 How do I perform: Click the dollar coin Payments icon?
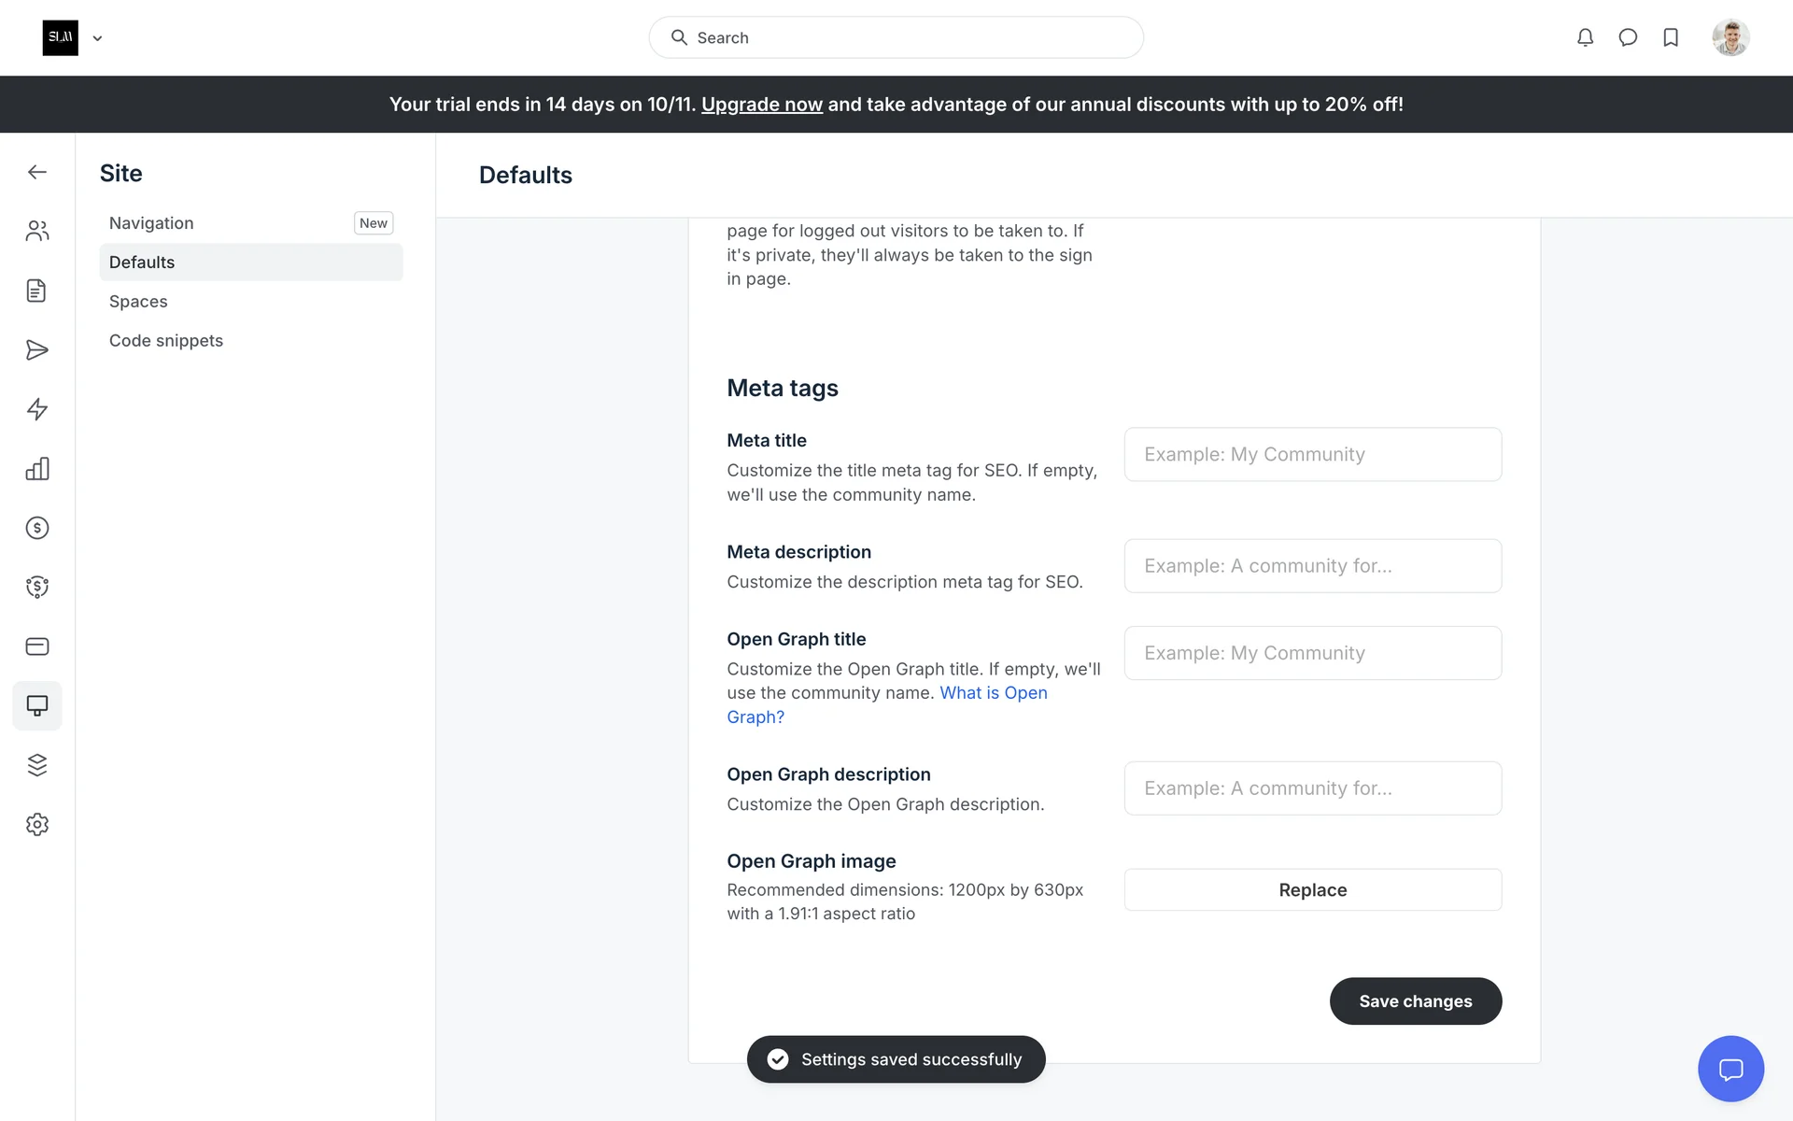click(x=37, y=528)
